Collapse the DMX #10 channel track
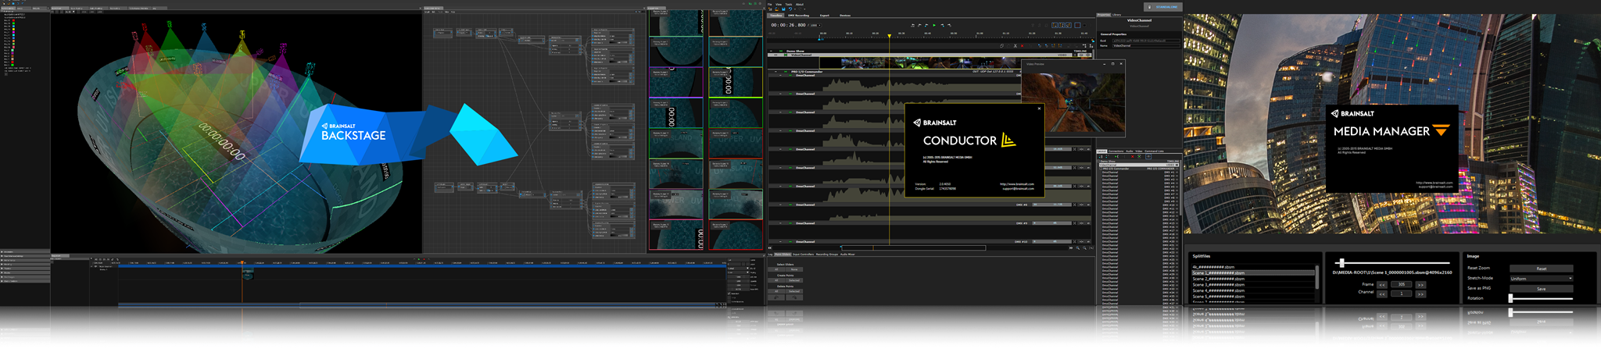1601x363 pixels. pos(780,242)
